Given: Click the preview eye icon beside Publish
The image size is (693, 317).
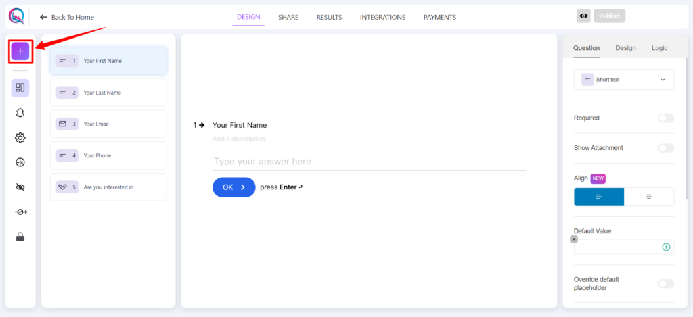Looking at the screenshot, I should coord(583,17).
